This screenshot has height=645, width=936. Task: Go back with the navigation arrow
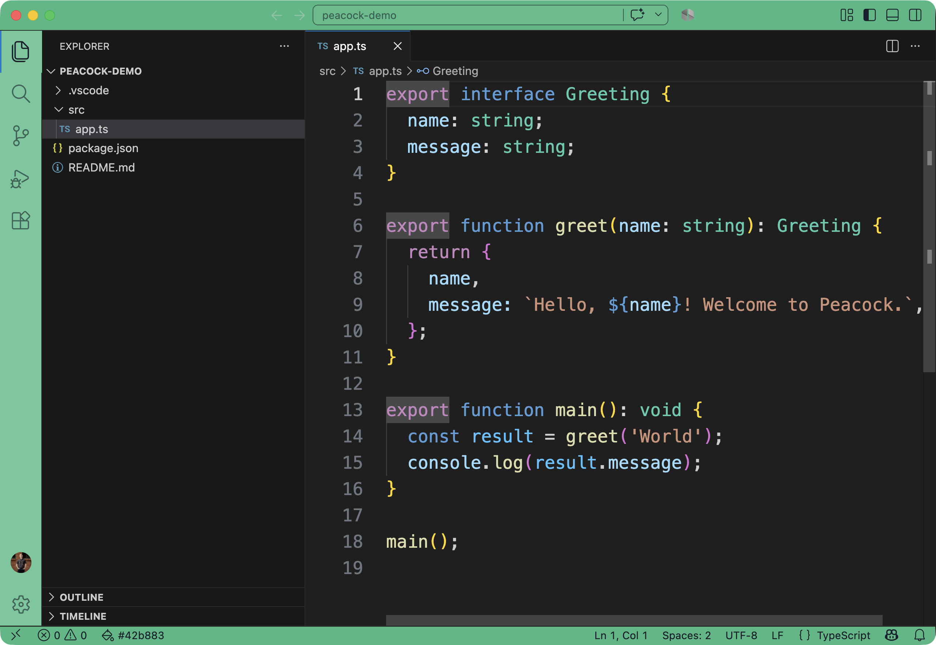click(x=277, y=15)
